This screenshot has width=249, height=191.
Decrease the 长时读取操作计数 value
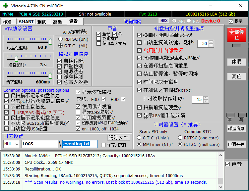206,101
